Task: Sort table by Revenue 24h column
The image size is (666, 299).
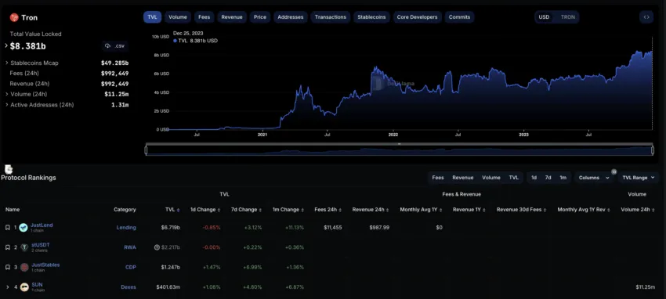Action: [371, 210]
